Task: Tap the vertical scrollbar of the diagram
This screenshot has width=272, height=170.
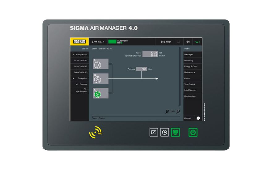Action: [180, 77]
